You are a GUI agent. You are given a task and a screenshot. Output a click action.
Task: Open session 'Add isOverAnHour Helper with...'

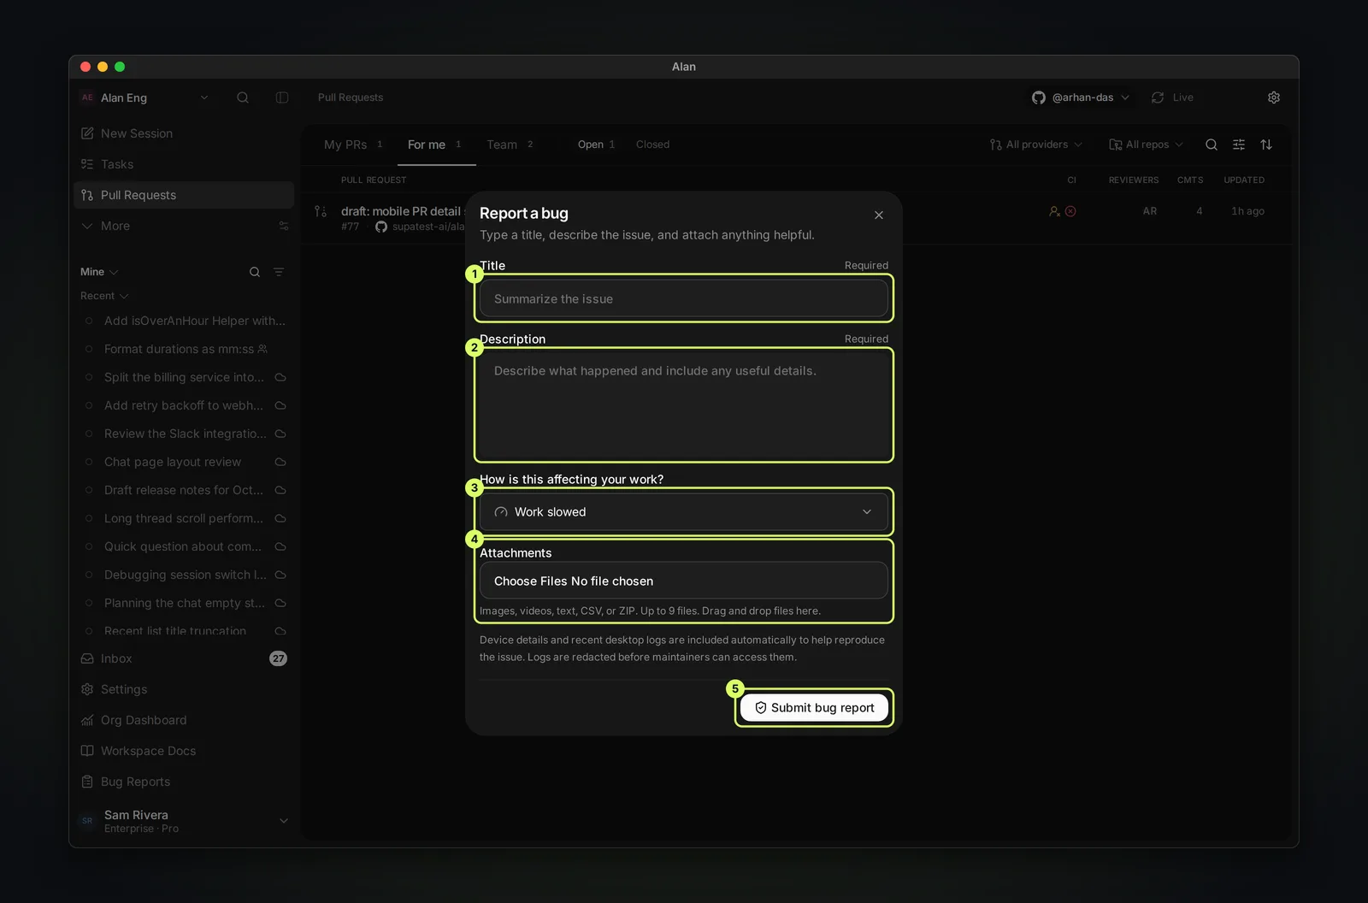(x=184, y=321)
